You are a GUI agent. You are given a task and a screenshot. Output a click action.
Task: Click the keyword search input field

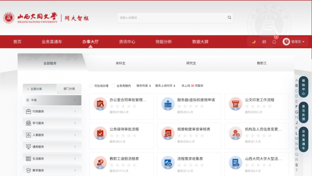[x=172, y=18]
